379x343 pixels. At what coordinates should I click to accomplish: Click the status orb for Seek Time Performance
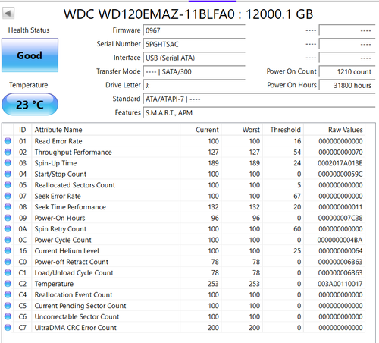coord(8,207)
